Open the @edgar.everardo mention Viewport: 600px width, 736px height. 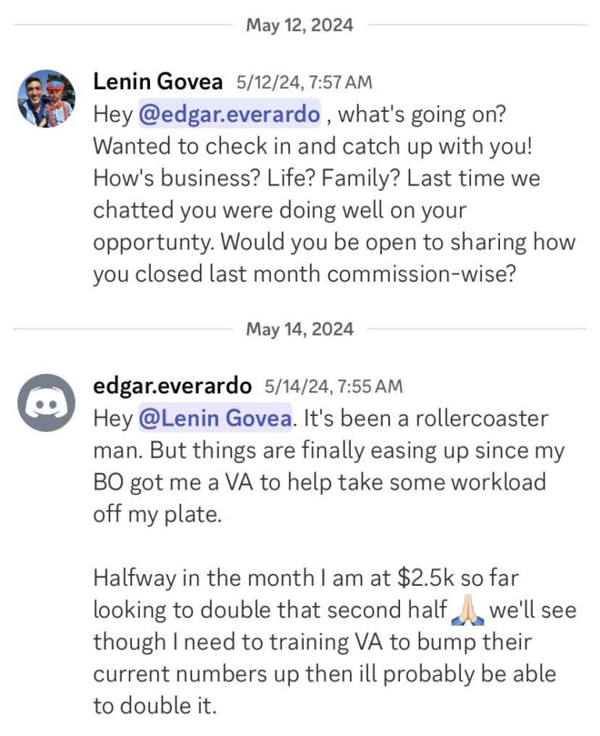[x=229, y=114]
